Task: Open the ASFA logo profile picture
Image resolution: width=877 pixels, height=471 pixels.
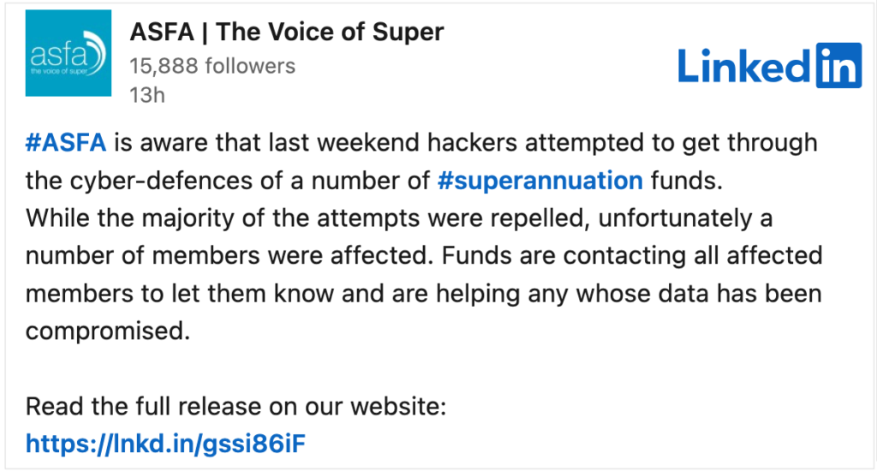Action: click(x=69, y=53)
